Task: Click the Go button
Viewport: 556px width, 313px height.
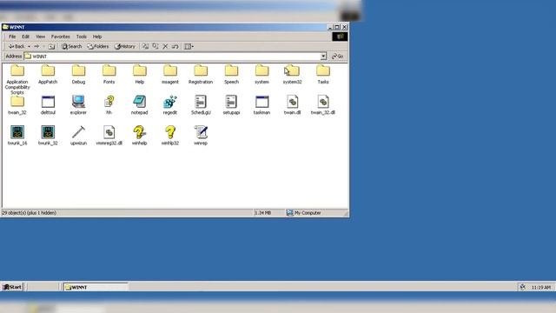Action: tap(337, 57)
